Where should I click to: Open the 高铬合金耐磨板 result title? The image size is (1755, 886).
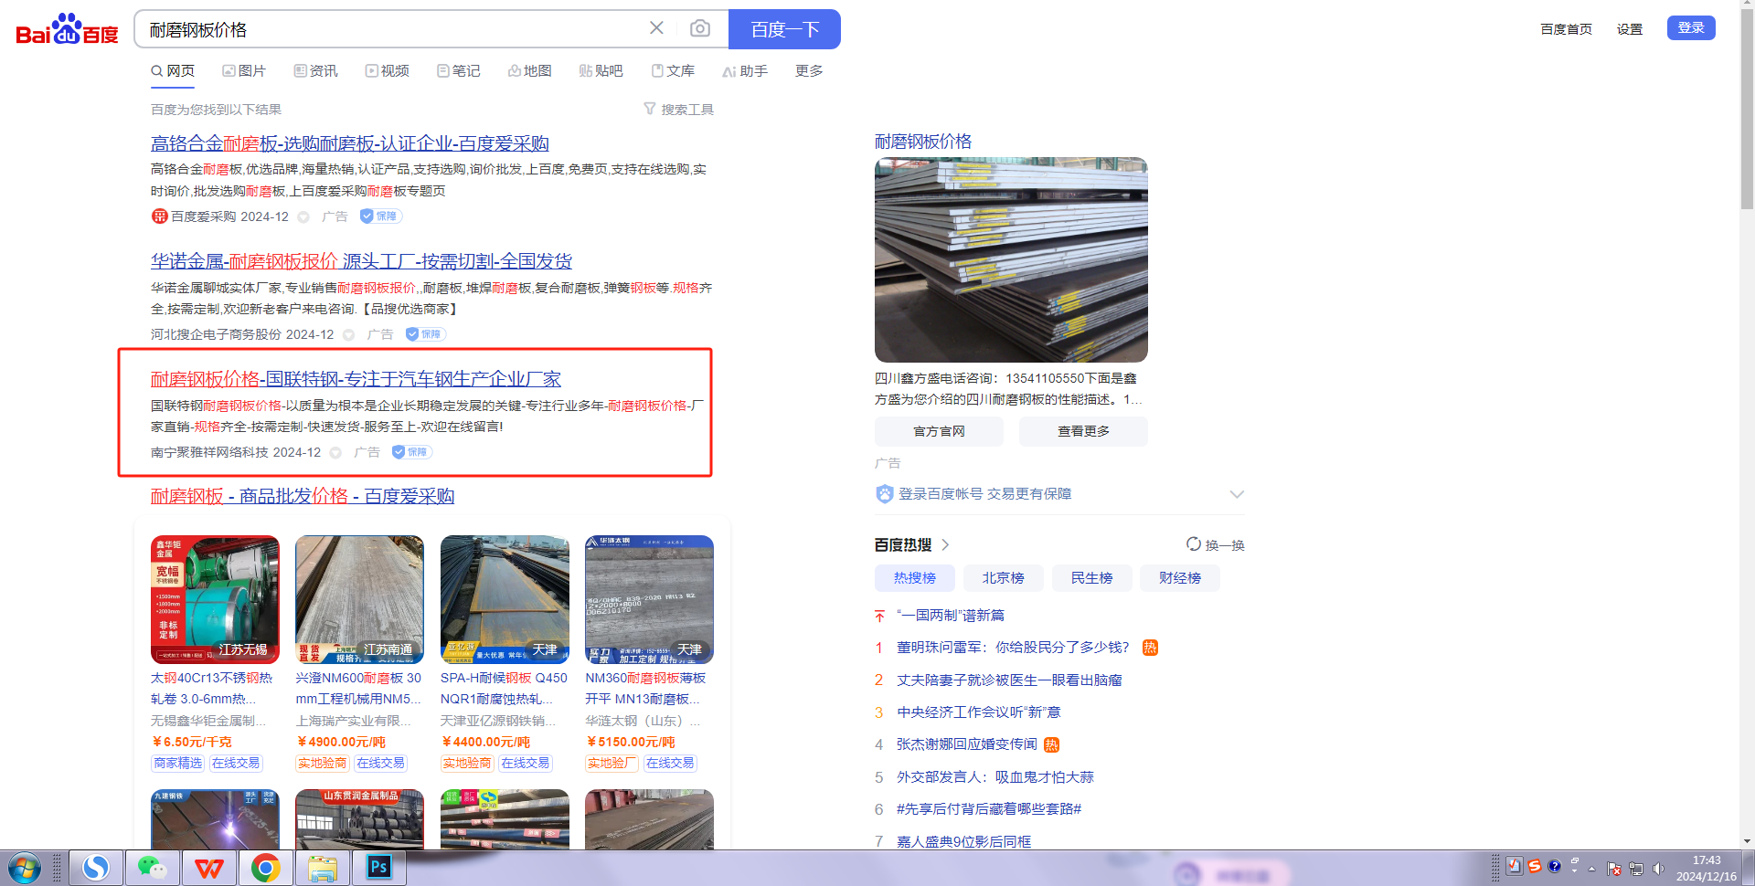click(x=349, y=143)
